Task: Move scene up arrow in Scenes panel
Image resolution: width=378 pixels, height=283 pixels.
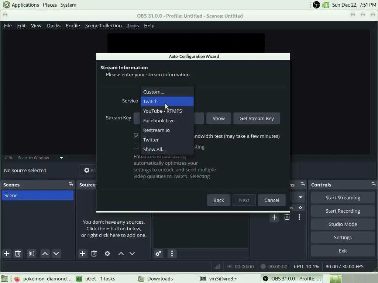Action: 45,254
